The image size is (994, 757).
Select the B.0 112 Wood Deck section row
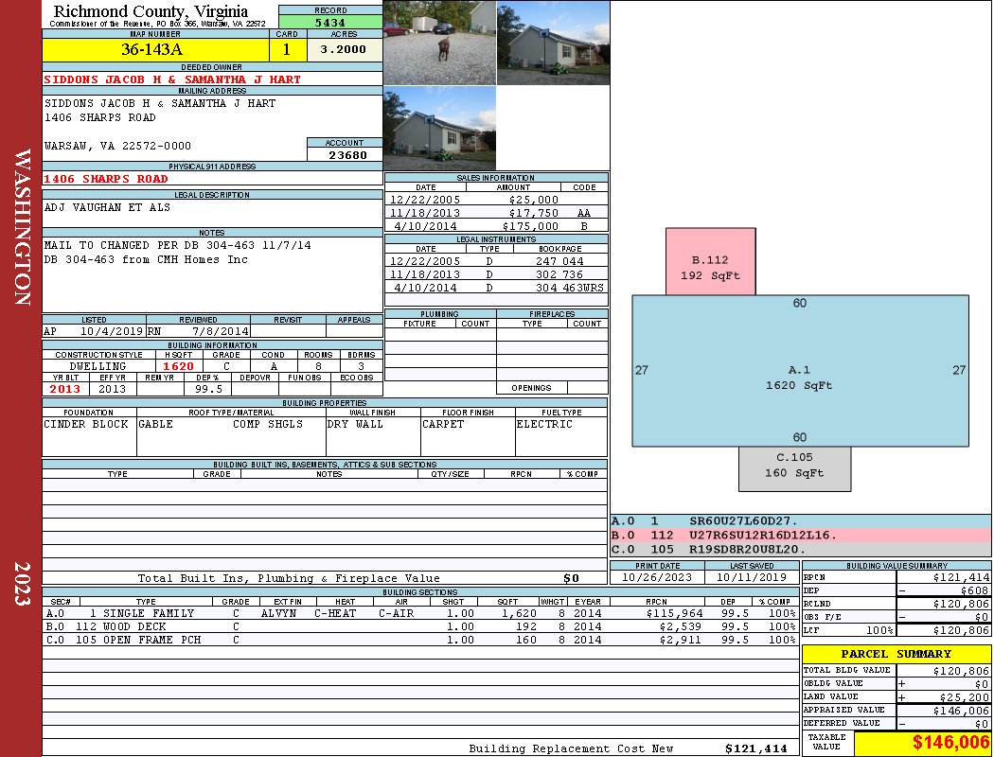pos(418,626)
